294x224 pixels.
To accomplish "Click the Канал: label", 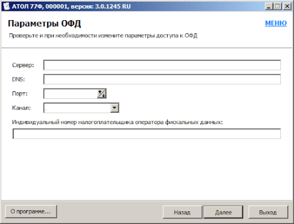I will click(x=22, y=108).
